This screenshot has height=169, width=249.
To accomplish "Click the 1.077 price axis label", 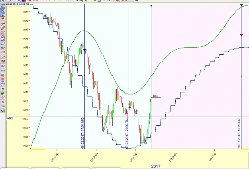I will 25,30.
